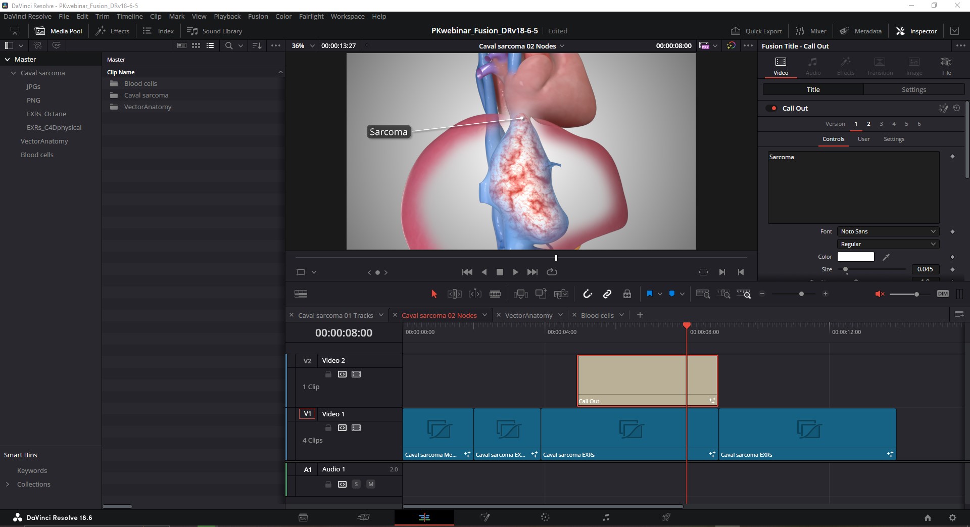Screen dimensions: 970x527
Task: Disable the Call Out title toggle
Action: coord(771,108)
